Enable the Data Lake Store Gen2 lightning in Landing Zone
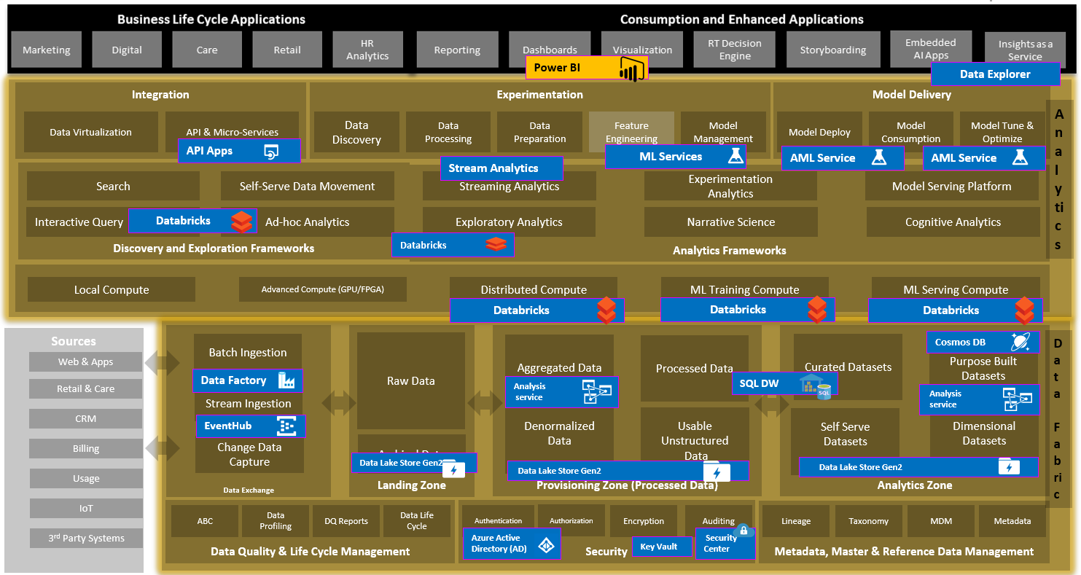This screenshot has width=1081, height=575. click(456, 470)
